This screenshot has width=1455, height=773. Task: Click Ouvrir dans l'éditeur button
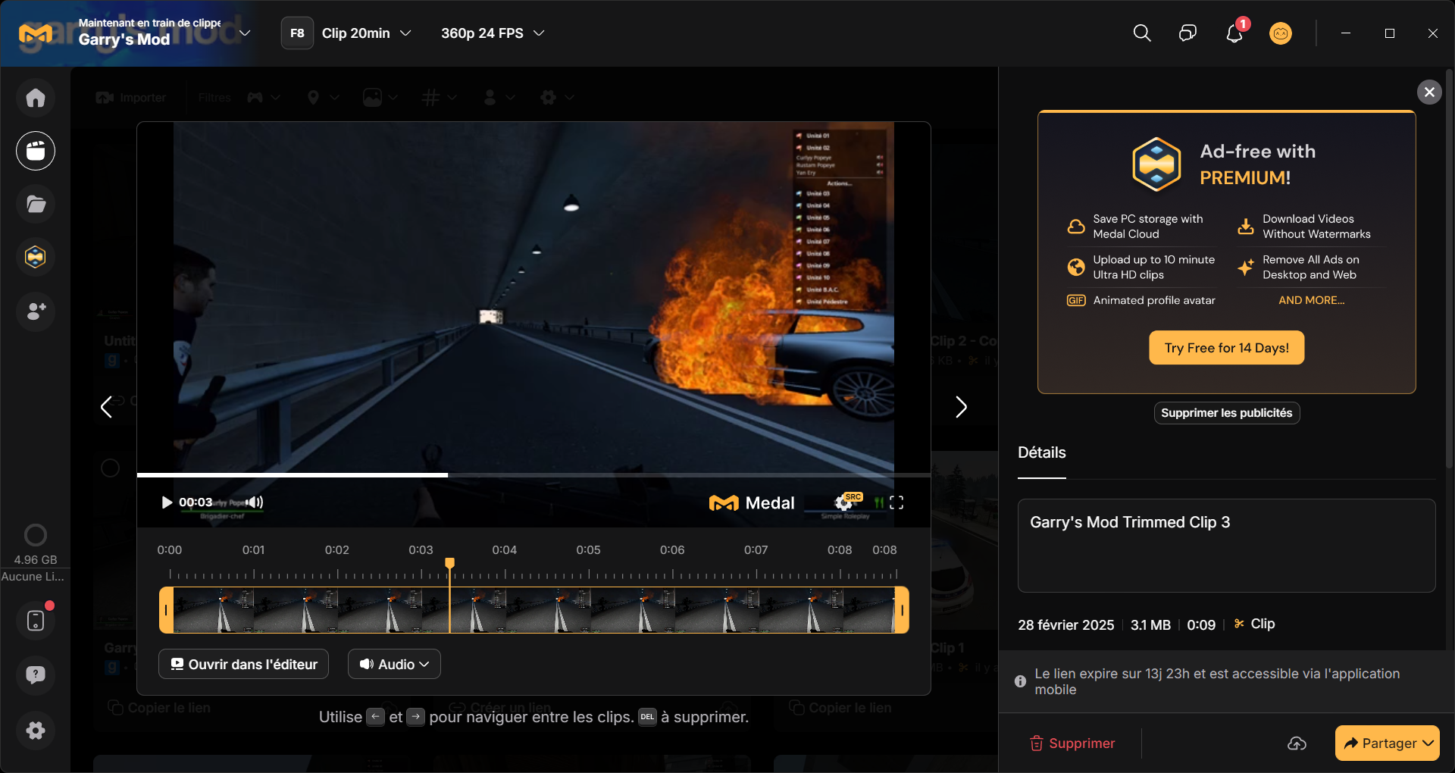point(243,664)
